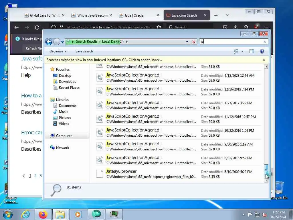This screenshot has width=293, height=220.
Task: Switch to the 'Java | Oracle' tab
Action: click(139, 15)
